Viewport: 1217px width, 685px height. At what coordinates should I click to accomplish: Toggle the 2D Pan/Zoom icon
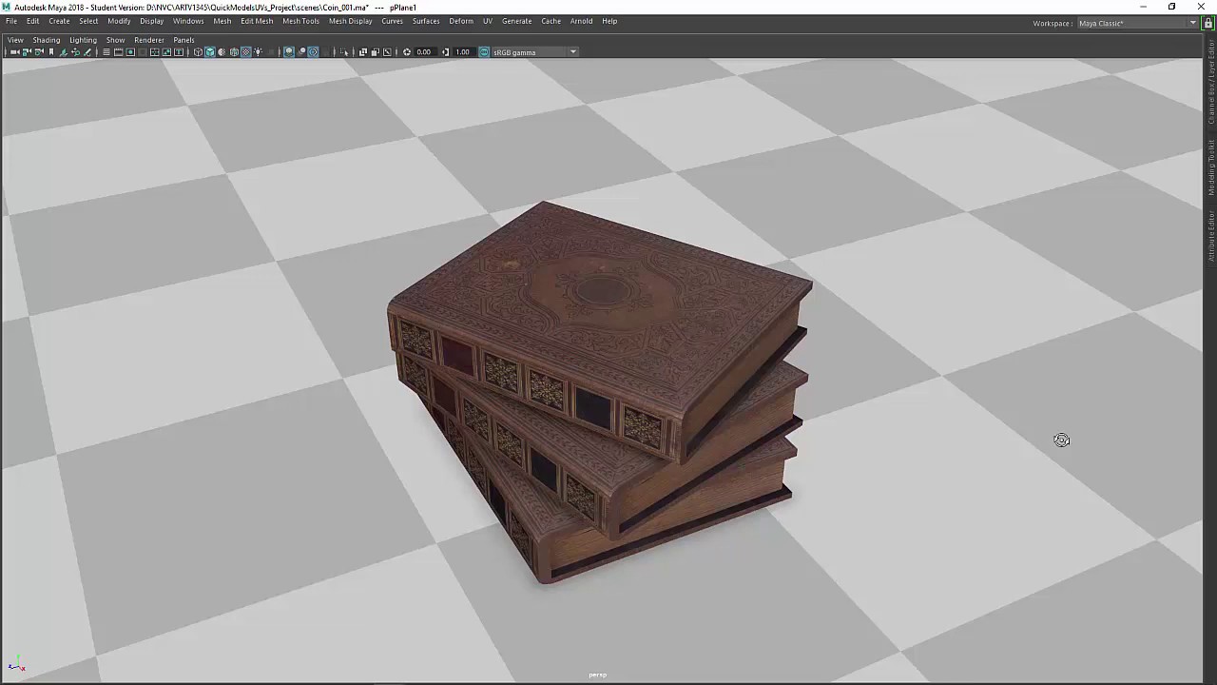[75, 52]
